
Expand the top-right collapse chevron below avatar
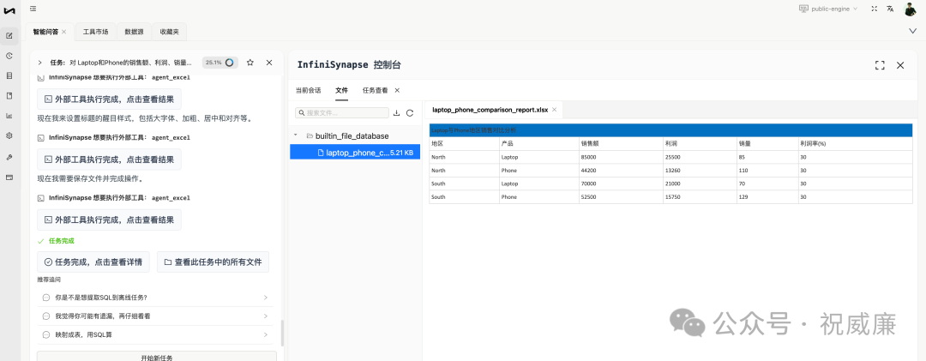pos(912,31)
